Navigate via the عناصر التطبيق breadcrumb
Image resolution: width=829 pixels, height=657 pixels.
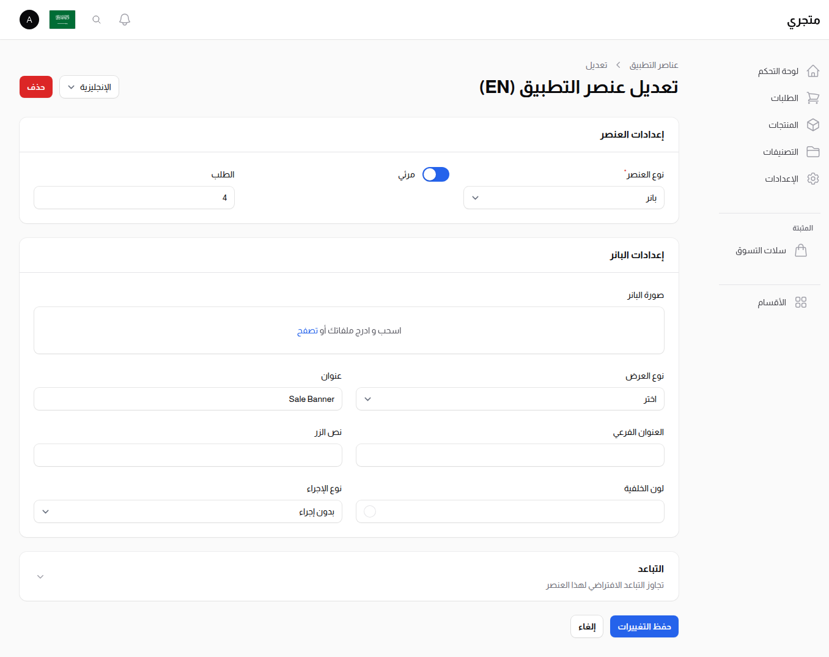point(654,64)
